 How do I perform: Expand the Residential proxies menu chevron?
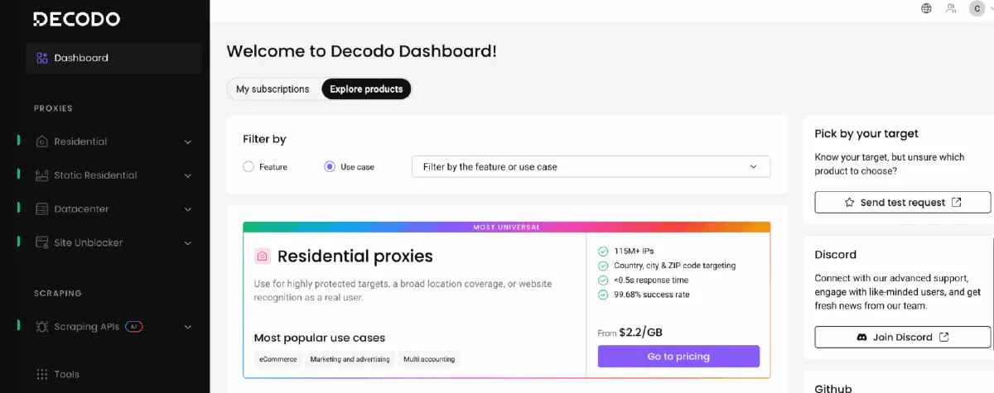coord(188,142)
